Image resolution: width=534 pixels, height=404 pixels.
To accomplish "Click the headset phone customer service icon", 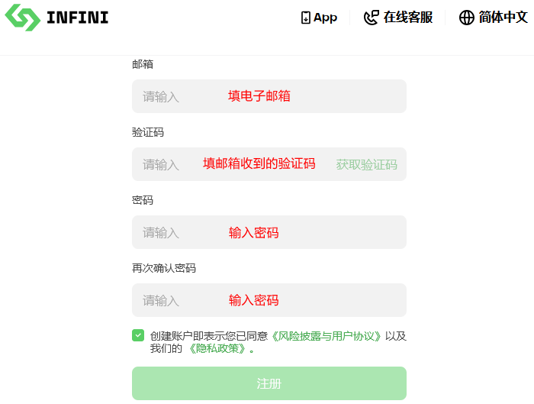I will click(x=372, y=18).
